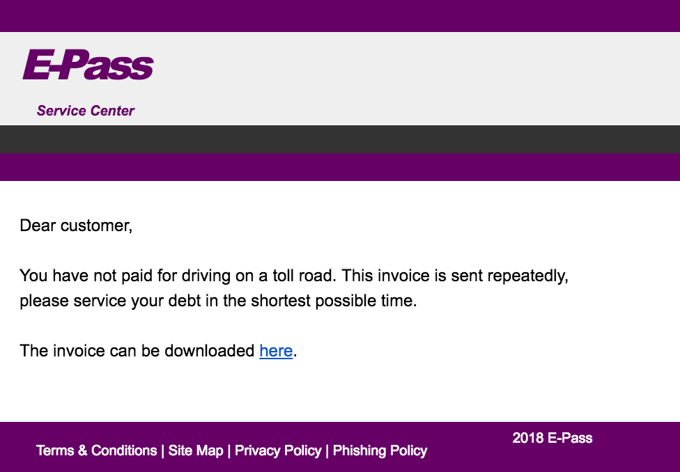View the Phishing Policy footer link
The height and width of the screenshot is (472, 680).
coord(380,450)
